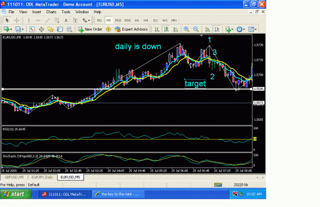Open the Navigator panel icon
The height and width of the screenshot is (207, 320).
coord(50,29)
